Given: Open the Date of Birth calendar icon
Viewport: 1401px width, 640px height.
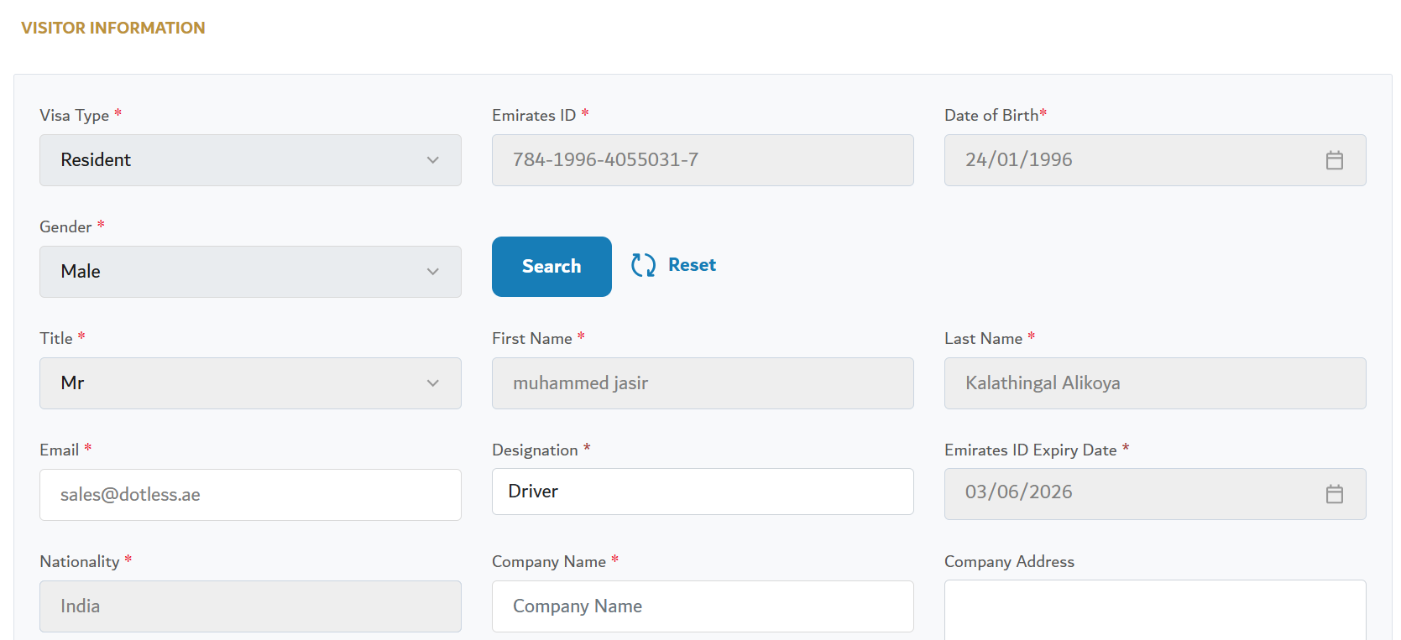Looking at the screenshot, I should click(x=1334, y=160).
